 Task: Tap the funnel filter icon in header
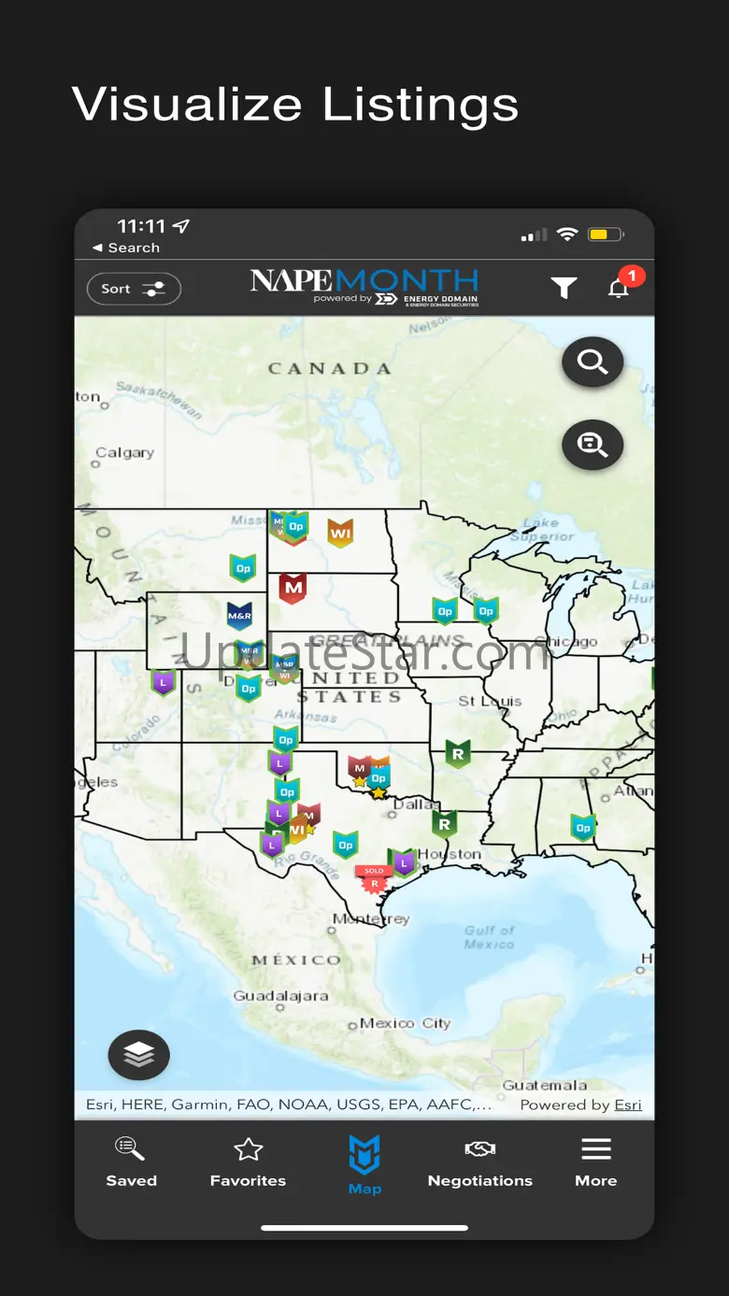pos(564,289)
